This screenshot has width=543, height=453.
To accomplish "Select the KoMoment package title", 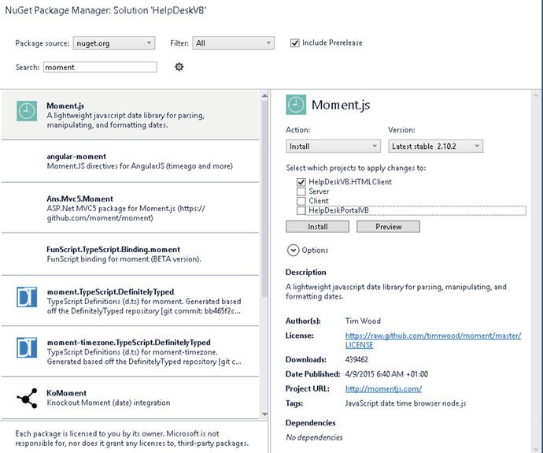I will (66, 393).
